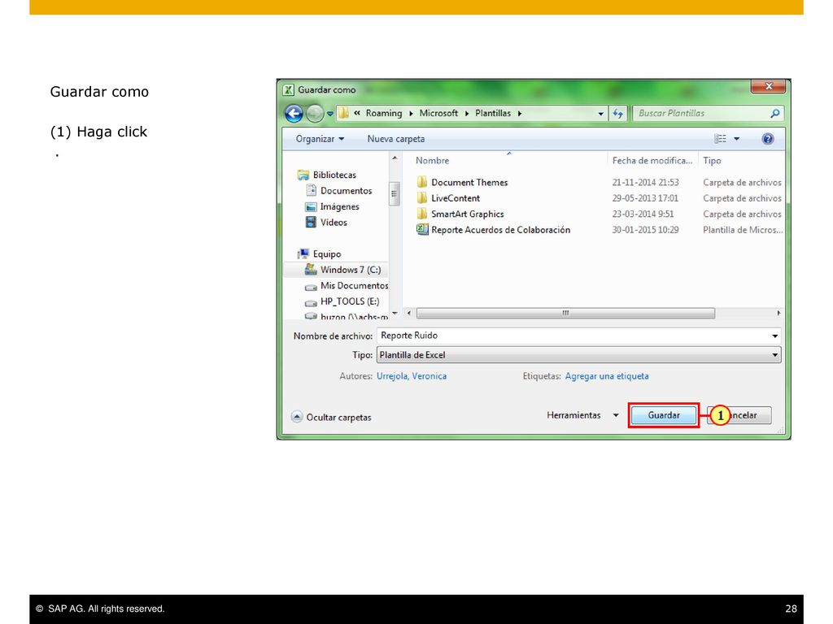Click the Guardar button
833x624 pixels.
tap(664, 415)
